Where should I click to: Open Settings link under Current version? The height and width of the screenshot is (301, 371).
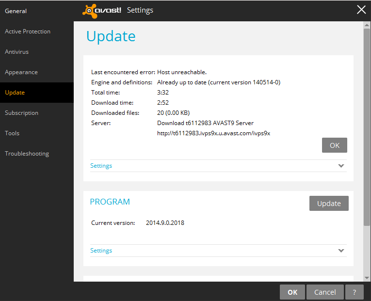tap(101, 251)
